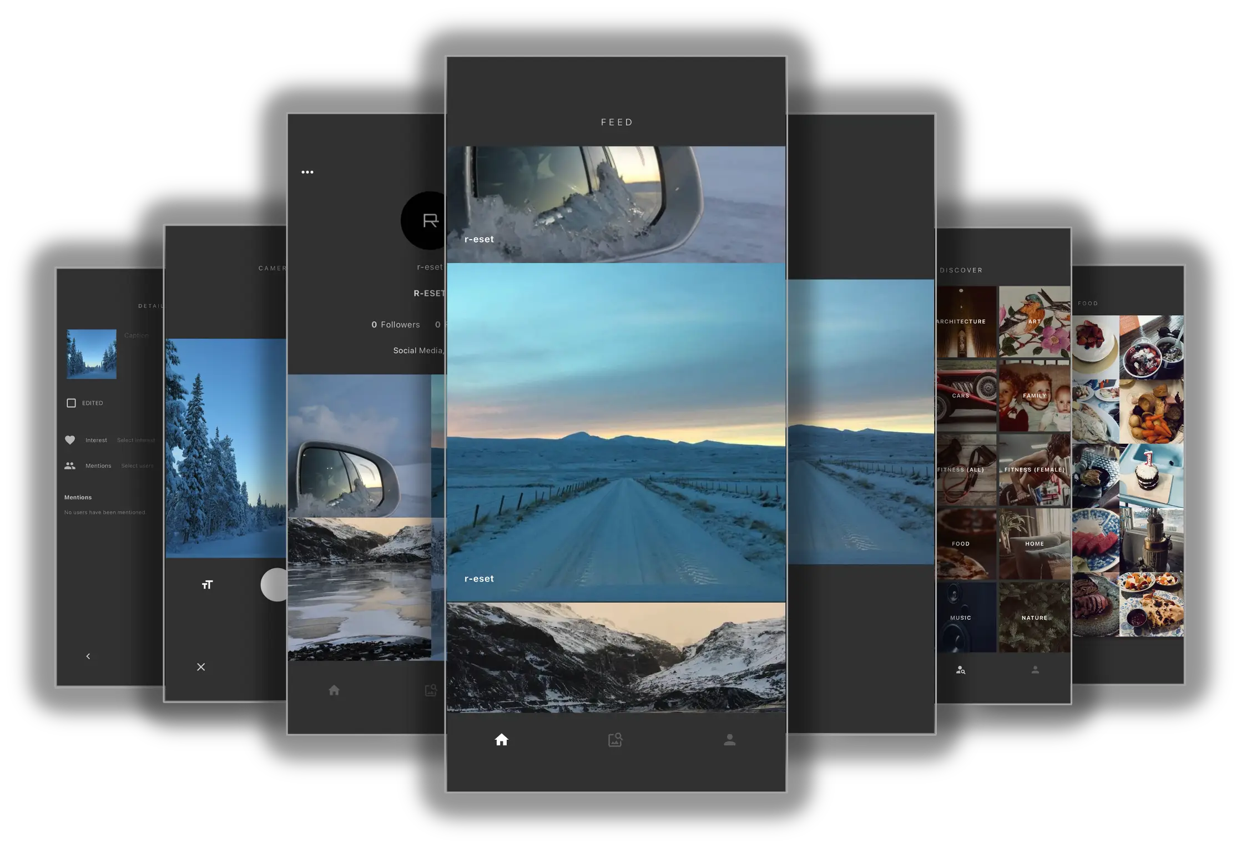Click the 'Social Media' bio text on the profile
1241x849 pixels.
[x=418, y=351]
